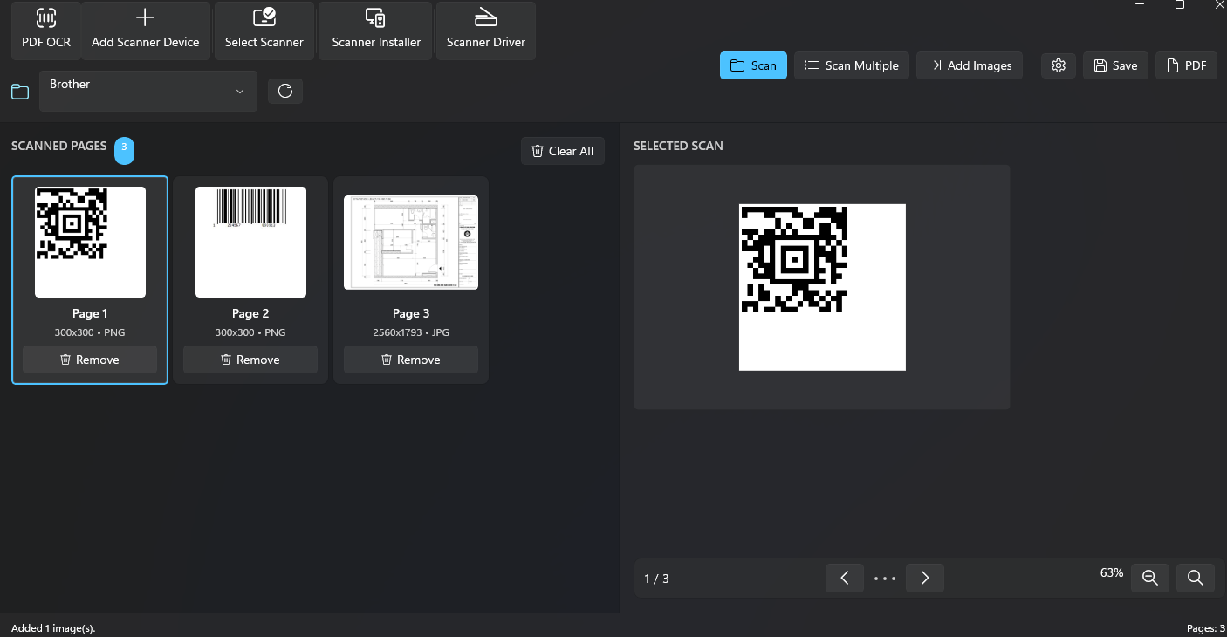This screenshot has height=637, width=1227.
Task: Remove Page 2 from scanned pages
Action: [x=250, y=359]
